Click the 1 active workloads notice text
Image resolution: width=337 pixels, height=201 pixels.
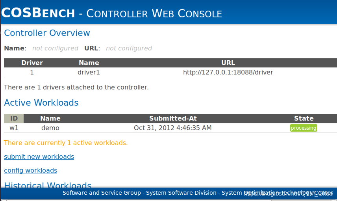point(66,143)
